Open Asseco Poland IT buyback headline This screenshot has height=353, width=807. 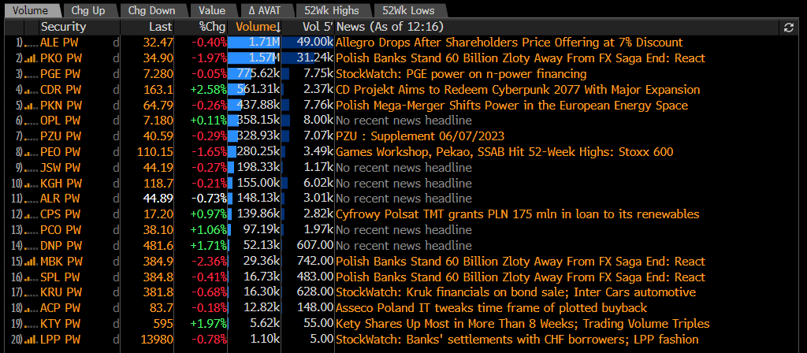[x=492, y=309]
